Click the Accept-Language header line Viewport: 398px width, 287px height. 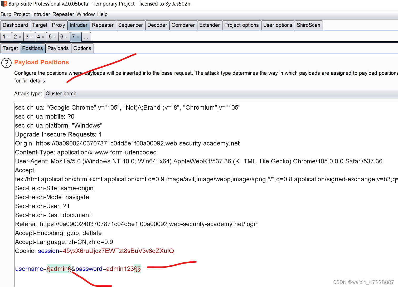click(64, 242)
